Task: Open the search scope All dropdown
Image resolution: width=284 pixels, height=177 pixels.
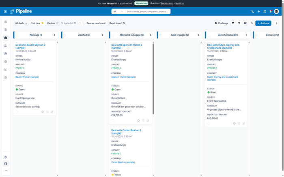Action: point(118,12)
